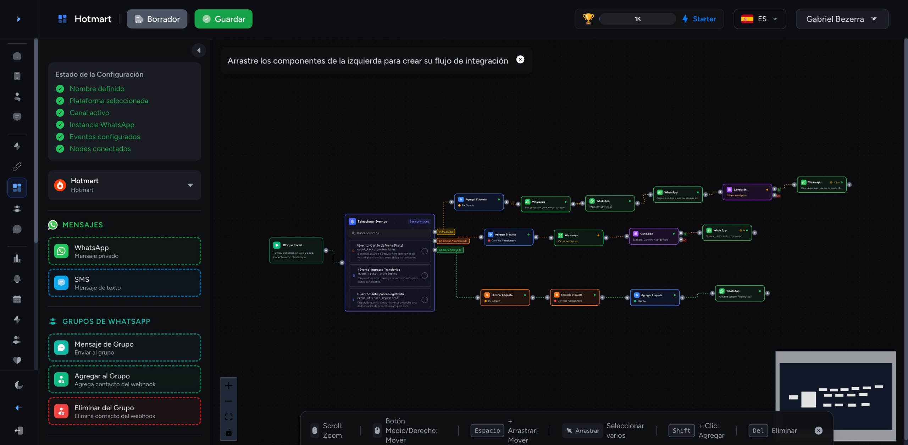The width and height of the screenshot is (908, 445).
Task: Select the Eliminar del Grupo component
Action: pos(124,411)
